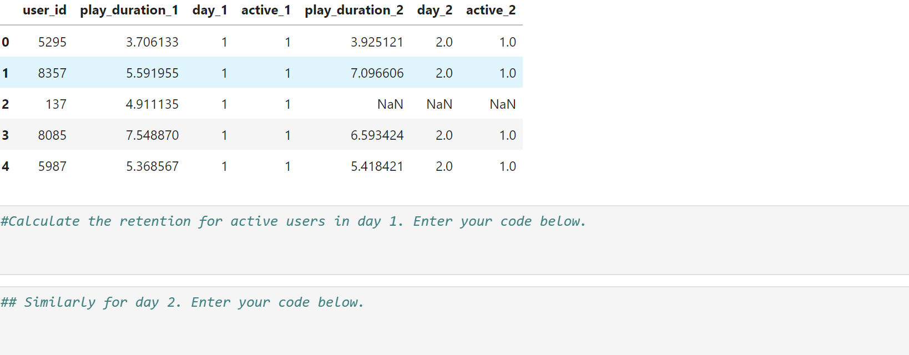Viewport: 909px width, 355px height.
Task: Click active_2 value in row 8085
Action: click(x=508, y=135)
